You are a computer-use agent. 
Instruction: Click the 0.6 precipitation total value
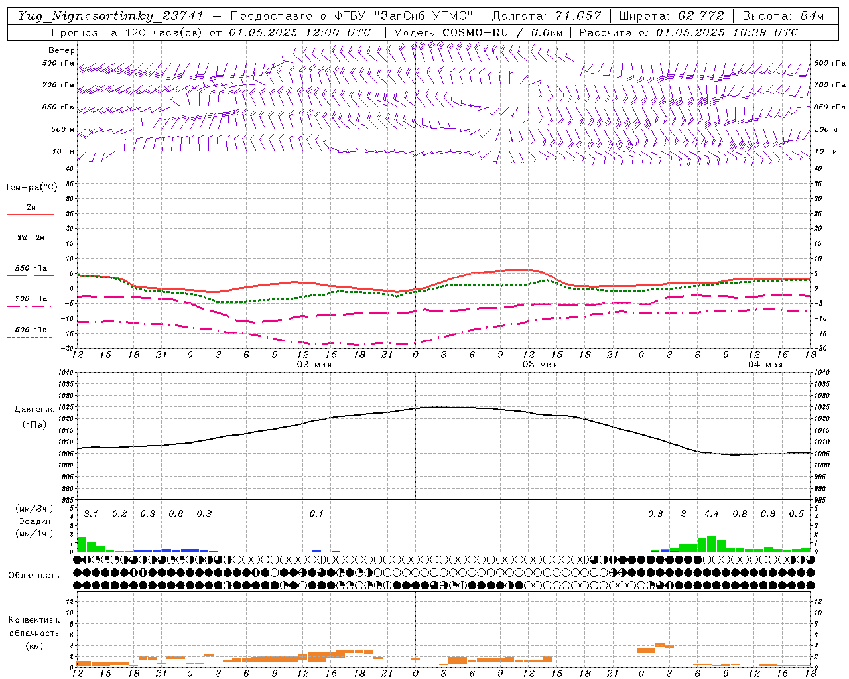point(176,513)
